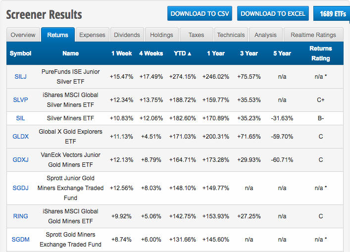Click the Download to Excel button
The height and width of the screenshot is (252, 350).
click(273, 14)
